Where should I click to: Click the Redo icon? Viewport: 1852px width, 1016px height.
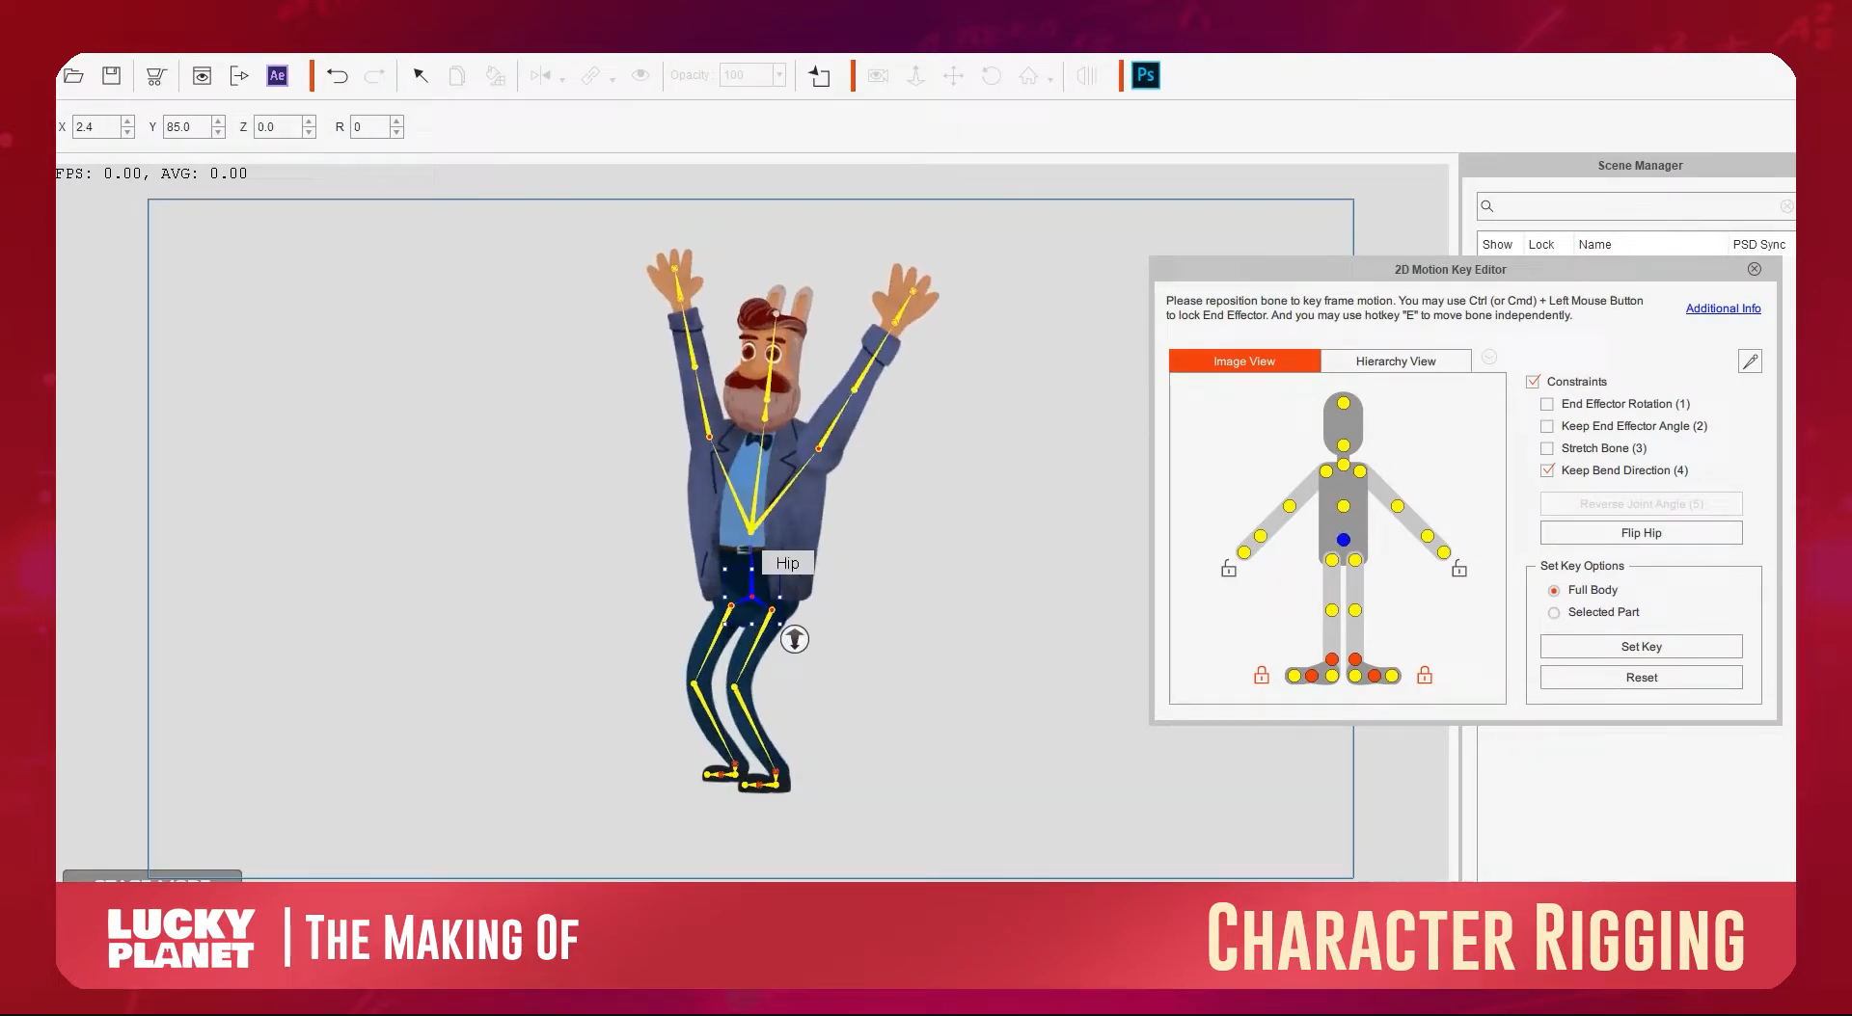tap(375, 75)
